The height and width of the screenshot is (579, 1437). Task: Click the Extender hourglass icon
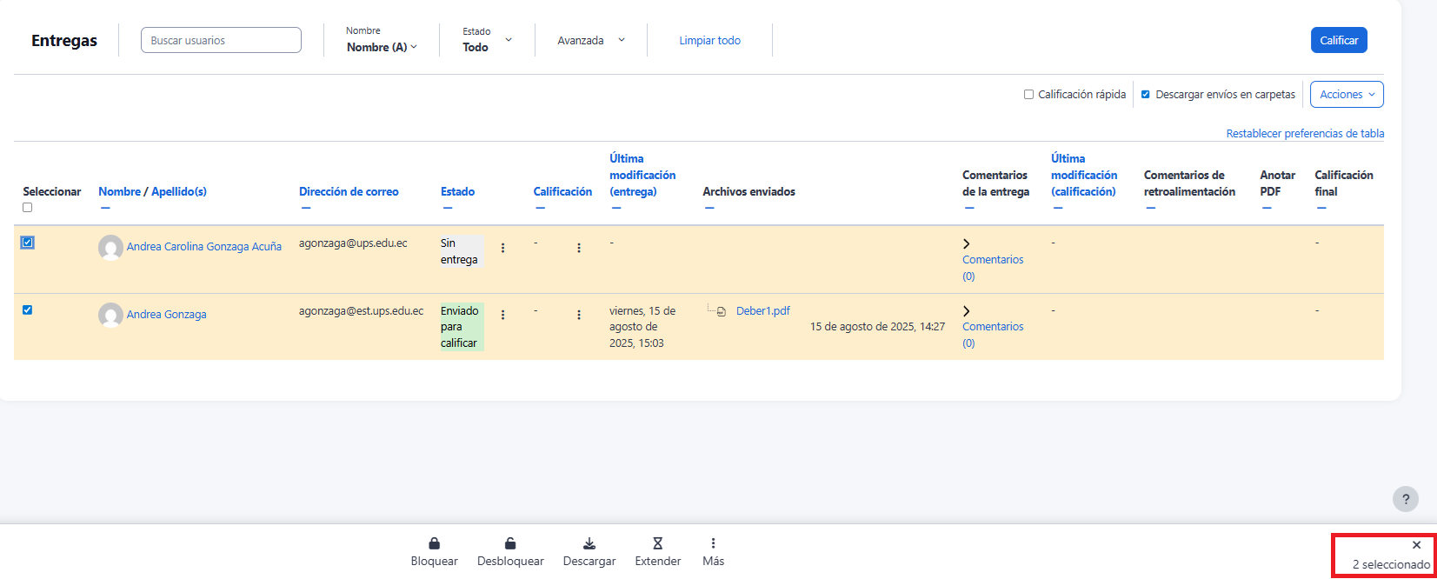(x=657, y=543)
